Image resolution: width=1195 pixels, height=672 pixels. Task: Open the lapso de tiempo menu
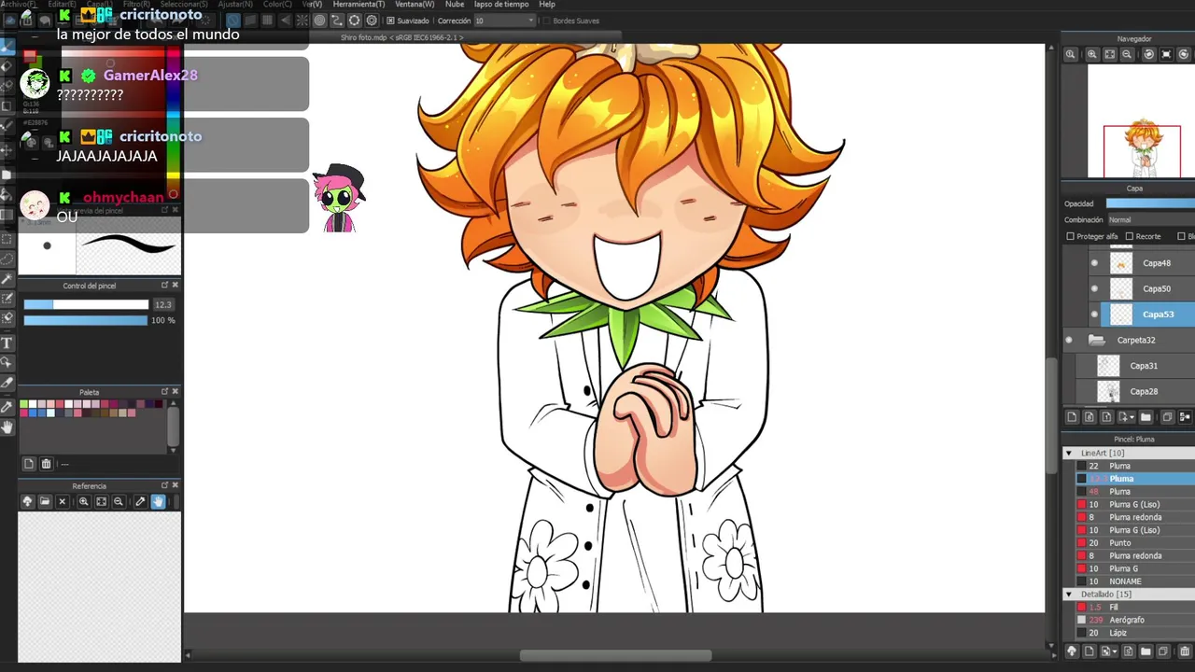click(x=501, y=5)
